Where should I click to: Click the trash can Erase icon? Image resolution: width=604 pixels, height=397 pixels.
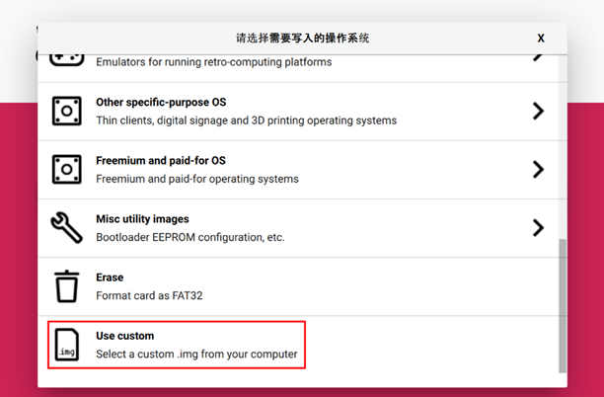tap(66, 286)
